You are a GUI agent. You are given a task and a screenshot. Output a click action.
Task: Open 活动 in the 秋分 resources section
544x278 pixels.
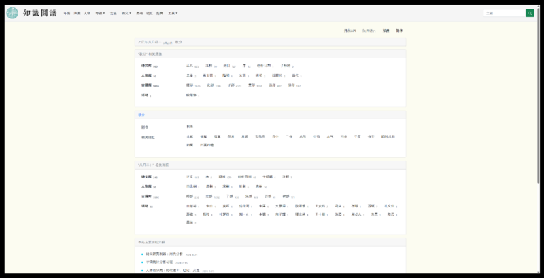[145, 95]
